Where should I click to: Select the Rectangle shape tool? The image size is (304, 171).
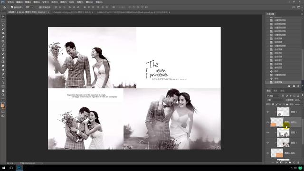pyautogui.click(x=3, y=86)
